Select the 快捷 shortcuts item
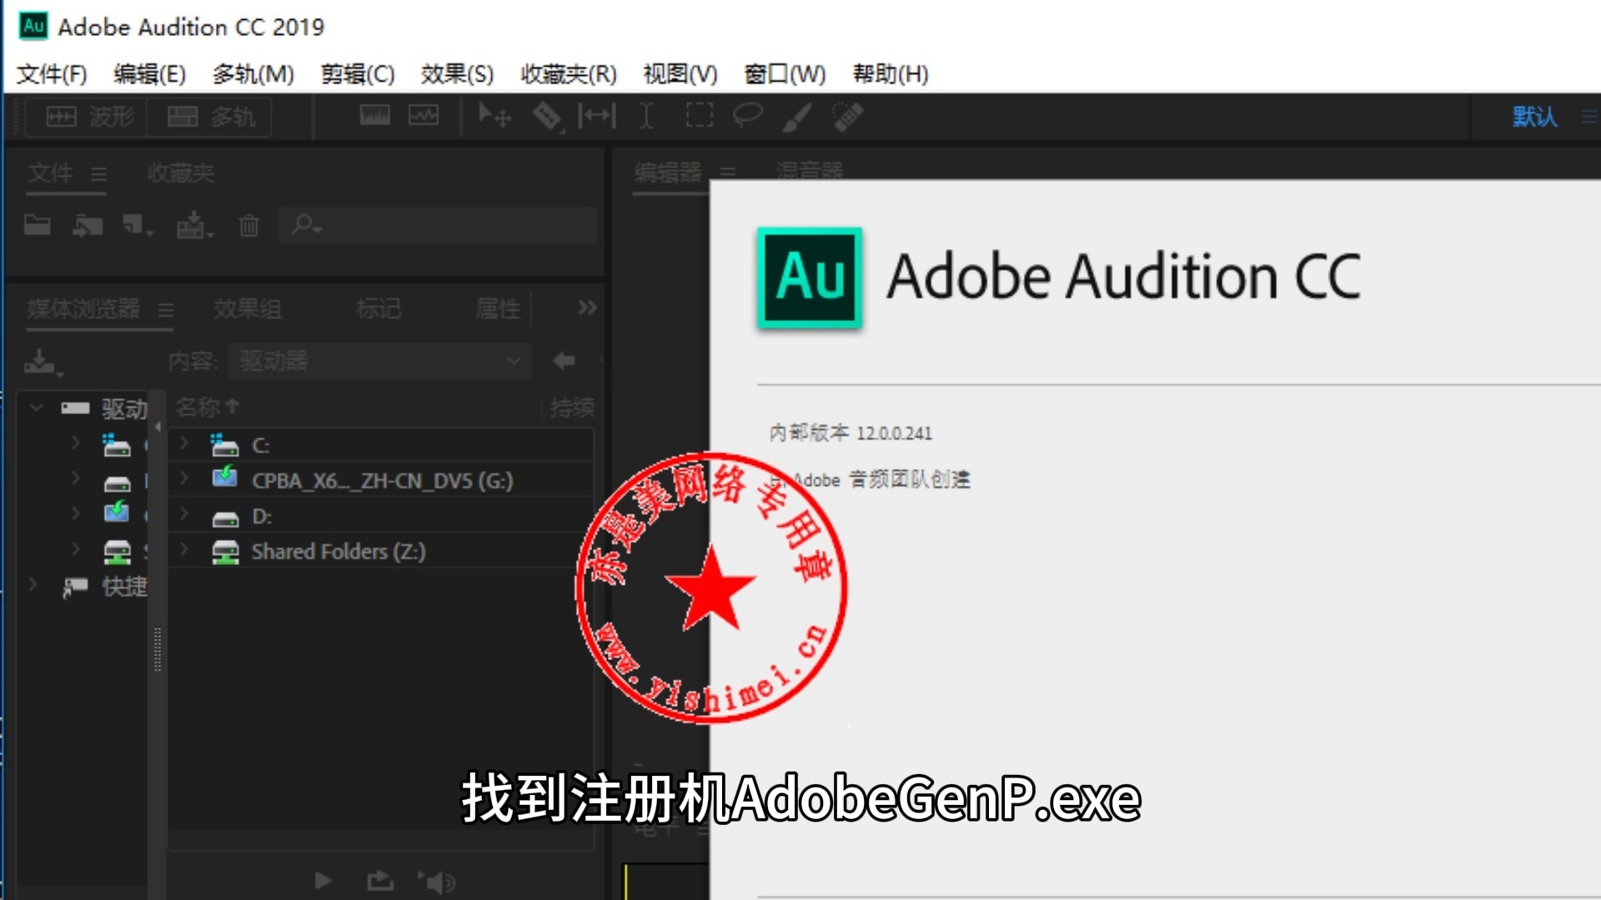This screenshot has width=1601, height=900. (x=125, y=587)
